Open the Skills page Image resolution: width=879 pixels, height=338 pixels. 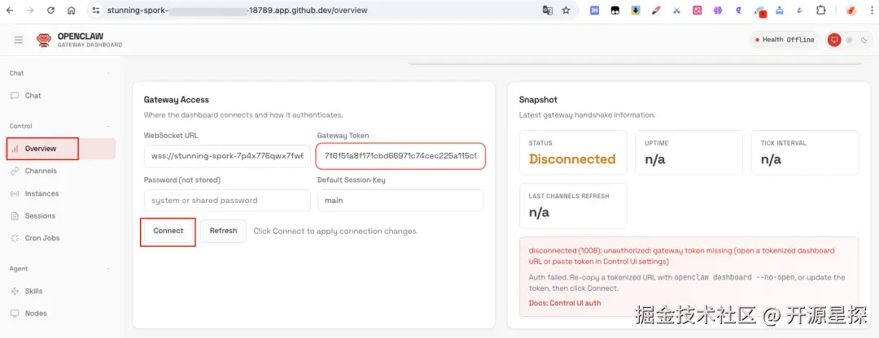click(33, 291)
